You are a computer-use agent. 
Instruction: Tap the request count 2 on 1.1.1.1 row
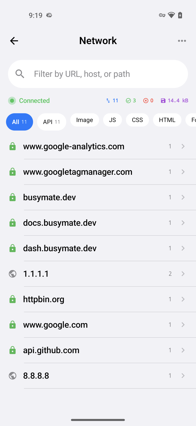[170, 274]
